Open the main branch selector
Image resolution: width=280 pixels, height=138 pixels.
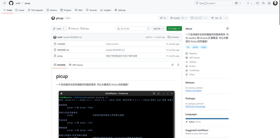pos(59,29)
